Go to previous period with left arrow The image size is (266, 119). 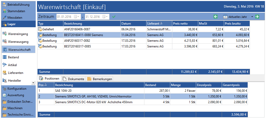(x=216, y=17)
